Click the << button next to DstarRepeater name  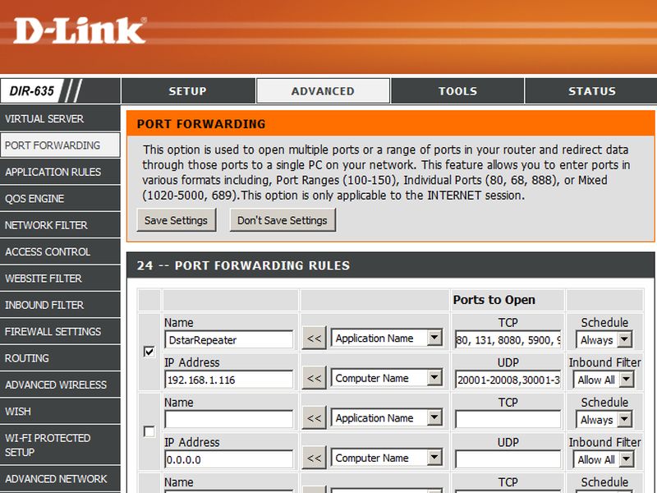click(x=315, y=339)
